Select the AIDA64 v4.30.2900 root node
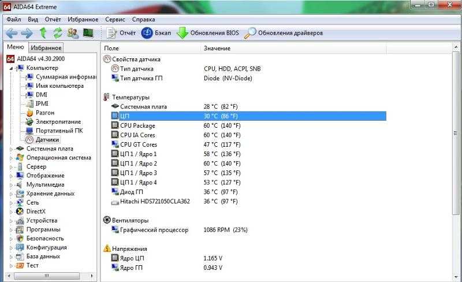This screenshot has width=462, height=282. 40,59
